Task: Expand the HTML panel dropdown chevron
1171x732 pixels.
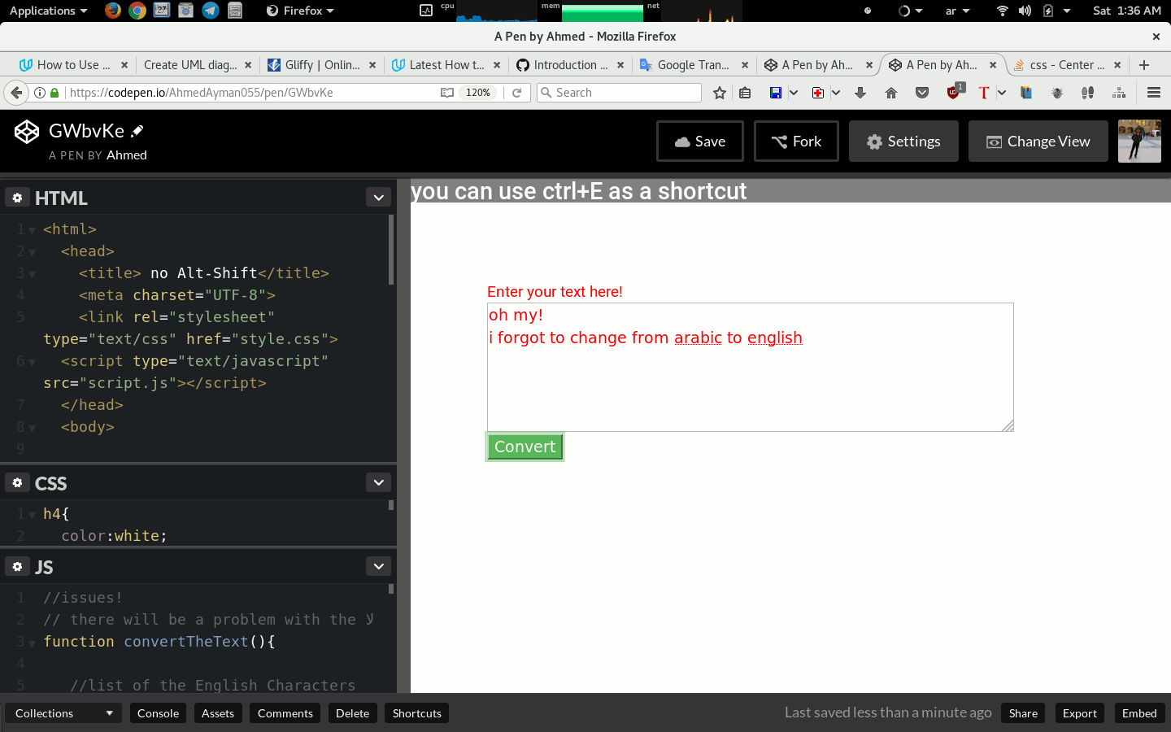Action: click(x=378, y=198)
